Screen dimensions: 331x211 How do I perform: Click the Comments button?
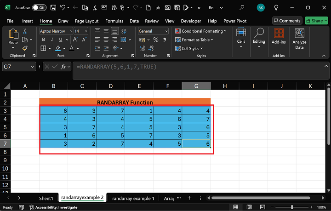(x=287, y=21)
